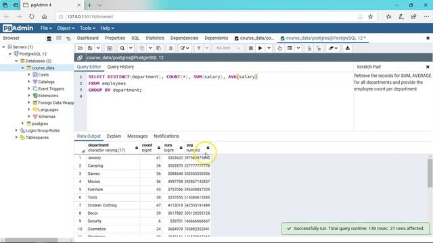Execute the query with the play icon
This screenshot has height=243, width=433.
260,48
